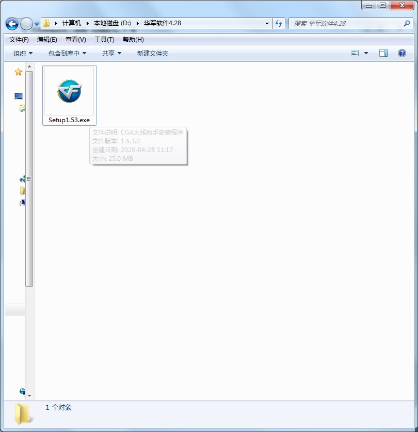Click 新建文件夹 button

tap(152, 53)
